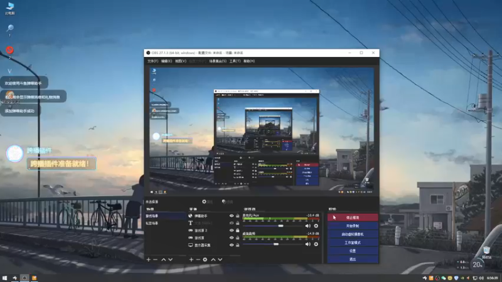Move source up with up arrow
This screenshot has width=502, height=282.
pyautogui.click(x=213, y=259)
